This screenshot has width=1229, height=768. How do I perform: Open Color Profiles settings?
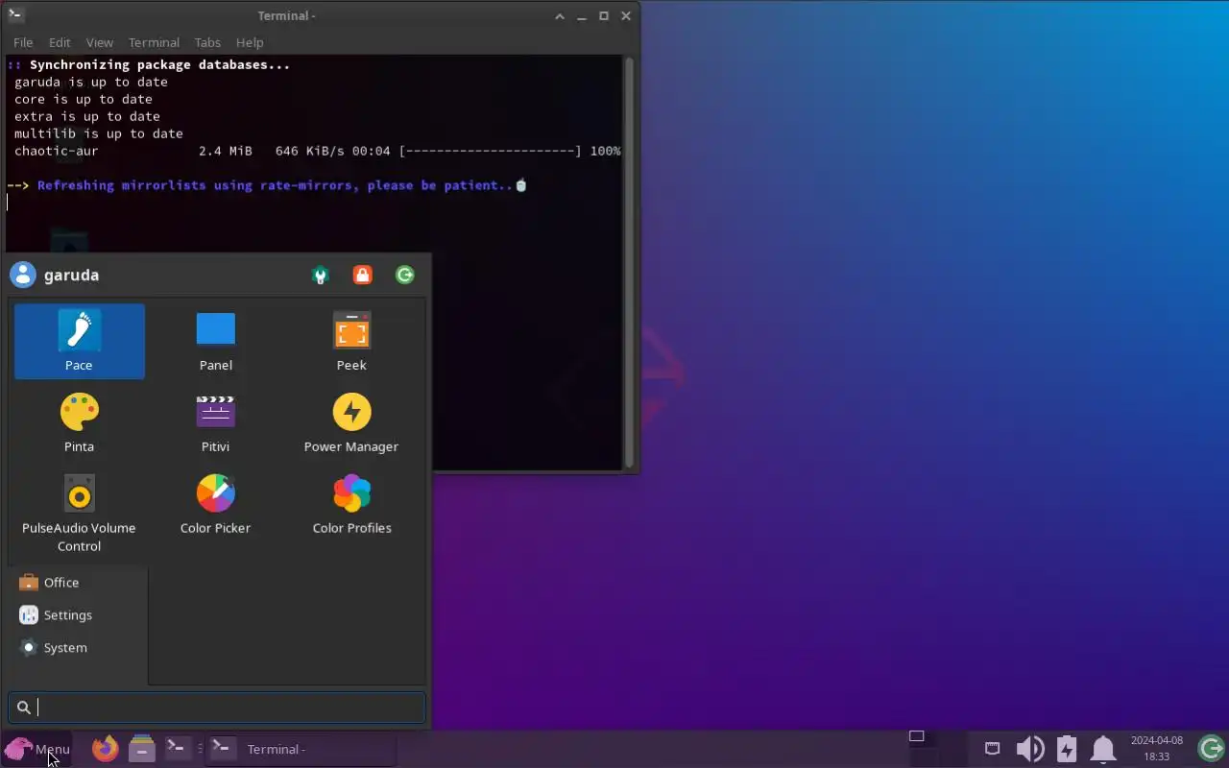[351, 504]
